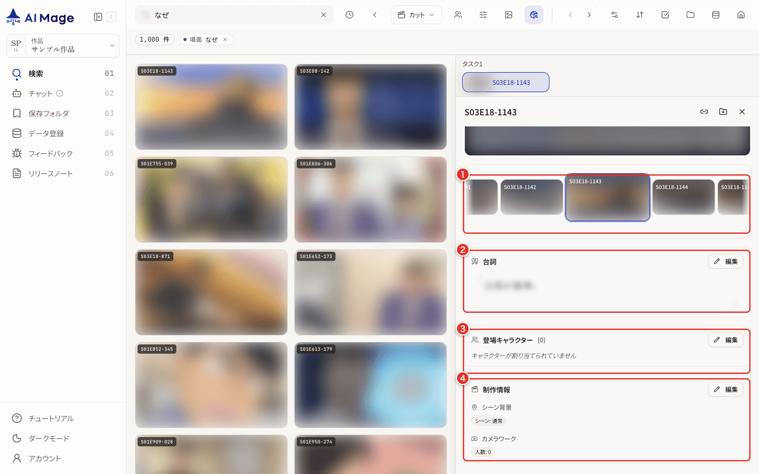This screenshot has height=474, width=759.
Task: Click the characters people icon in toolbar
Action: coord(458,15)
